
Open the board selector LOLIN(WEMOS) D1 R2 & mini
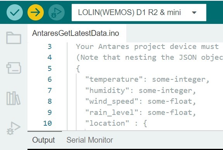pos(139,12)
